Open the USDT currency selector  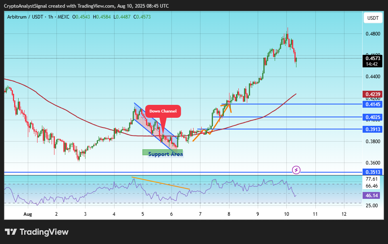point(373,18)
